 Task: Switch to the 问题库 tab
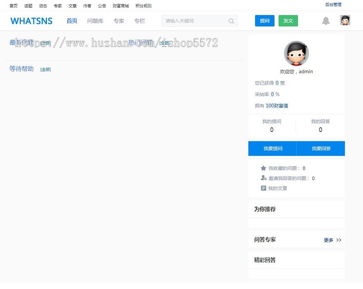coord(96,21)
